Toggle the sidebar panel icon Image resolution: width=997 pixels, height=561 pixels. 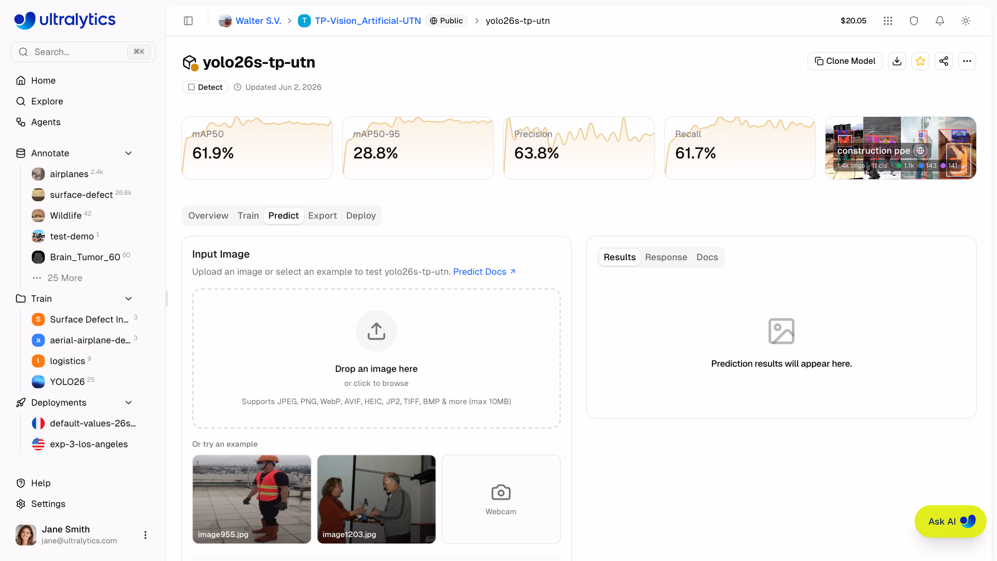(188, 21)
